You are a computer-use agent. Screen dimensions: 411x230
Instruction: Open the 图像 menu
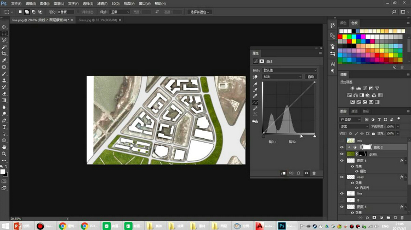pos(44,4)
